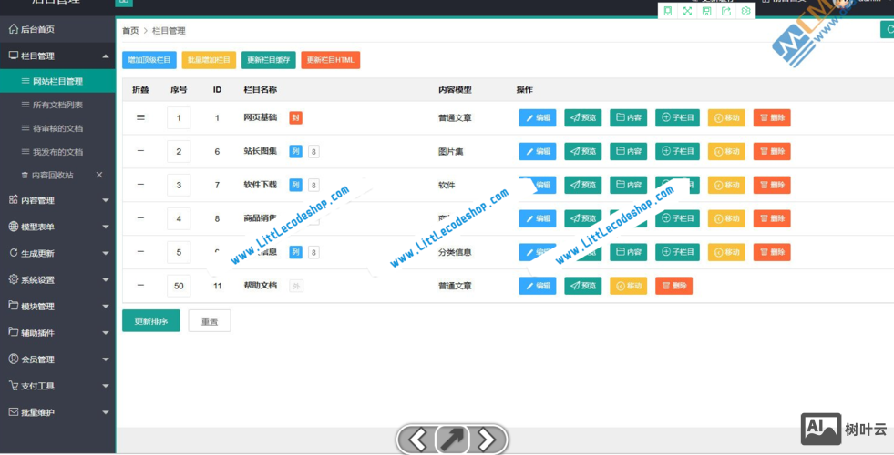Expand the 模型表单 dropdown arrow
This screenshot has height=455, width=894.
pos(106,227)
